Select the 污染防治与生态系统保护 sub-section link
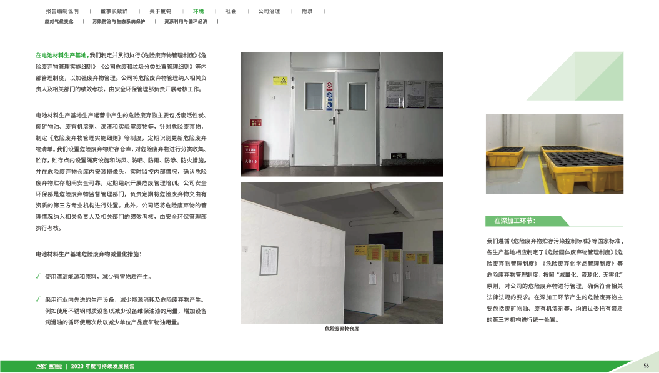 click(x=119, y=21)
